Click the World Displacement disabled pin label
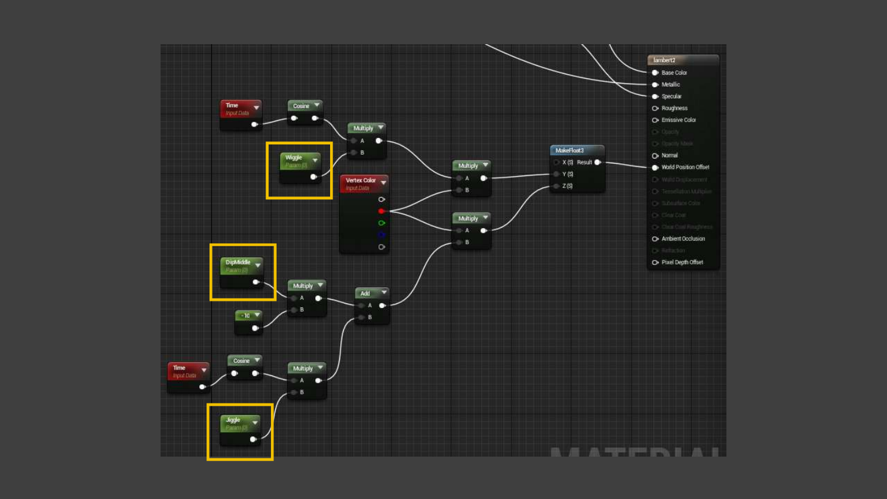 (x=684, y=180)
